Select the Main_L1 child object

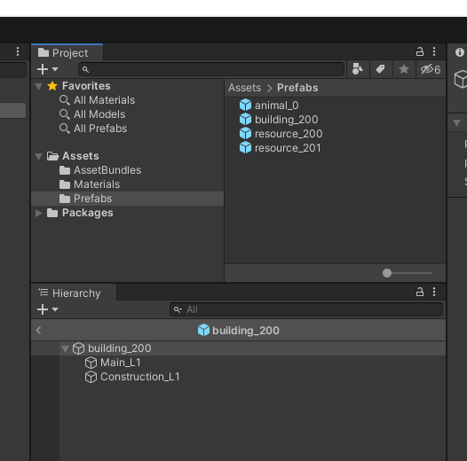[121, 363]
